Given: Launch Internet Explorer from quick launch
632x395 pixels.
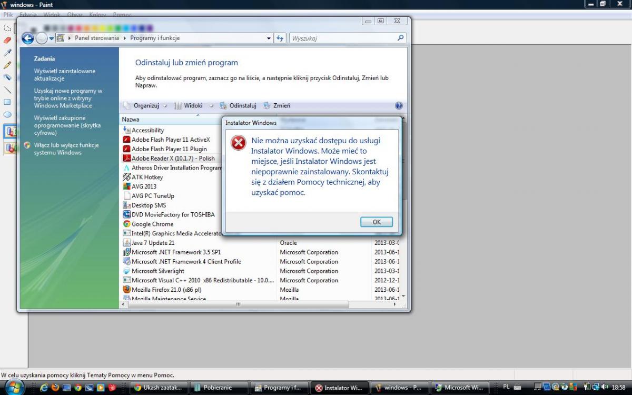Looking at the screenshot, I should (44, 388).
